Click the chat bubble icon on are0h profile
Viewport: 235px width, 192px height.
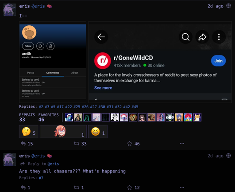(x=40, y=46)
